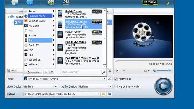The width and height of the screenshot is (194, 109).
Task: Select the PS3 category
Action: click(x=39, y=55)
